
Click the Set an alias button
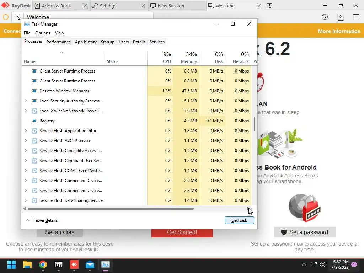click(60, 233)
